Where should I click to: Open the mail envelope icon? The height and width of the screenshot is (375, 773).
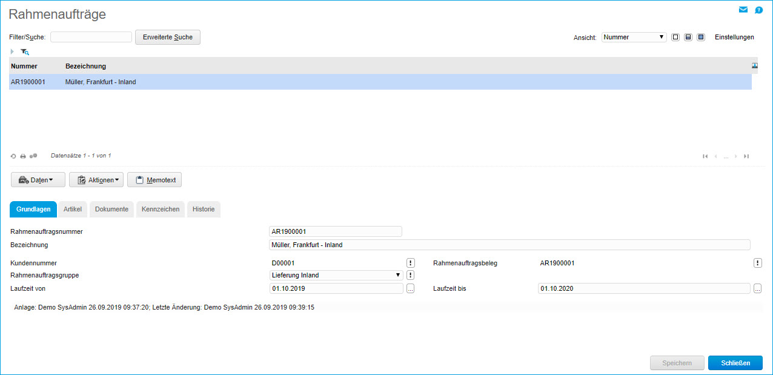coord(743,10)
